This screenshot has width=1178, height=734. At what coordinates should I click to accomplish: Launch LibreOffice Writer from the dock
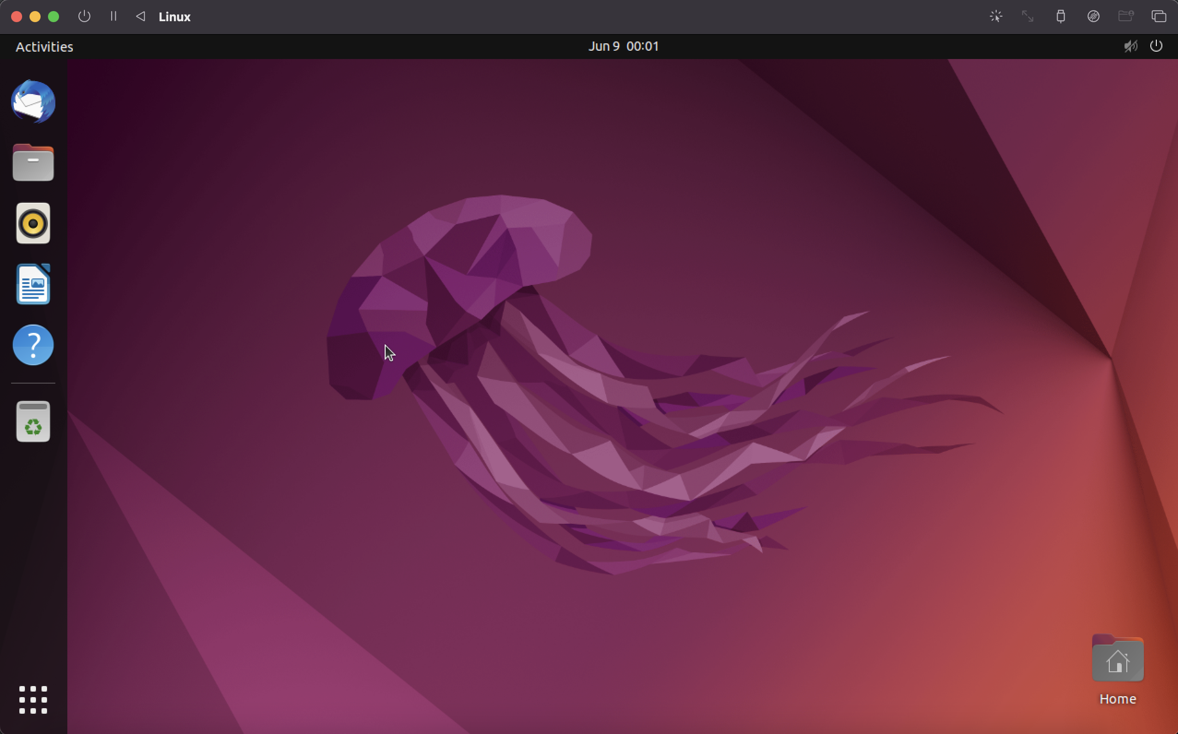(33, 284)
